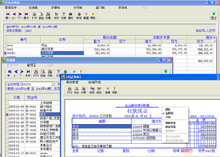The height and width of the screenshot is (157, 220).
Task: Jump to last entry in 明细帐 toolbar
Action: point(28,73)
